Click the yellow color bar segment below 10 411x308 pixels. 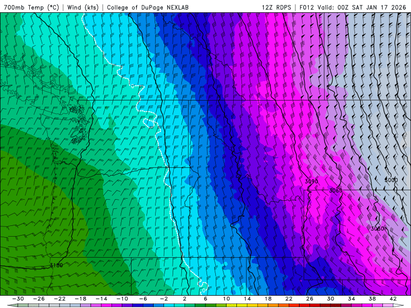pos(232,305)
